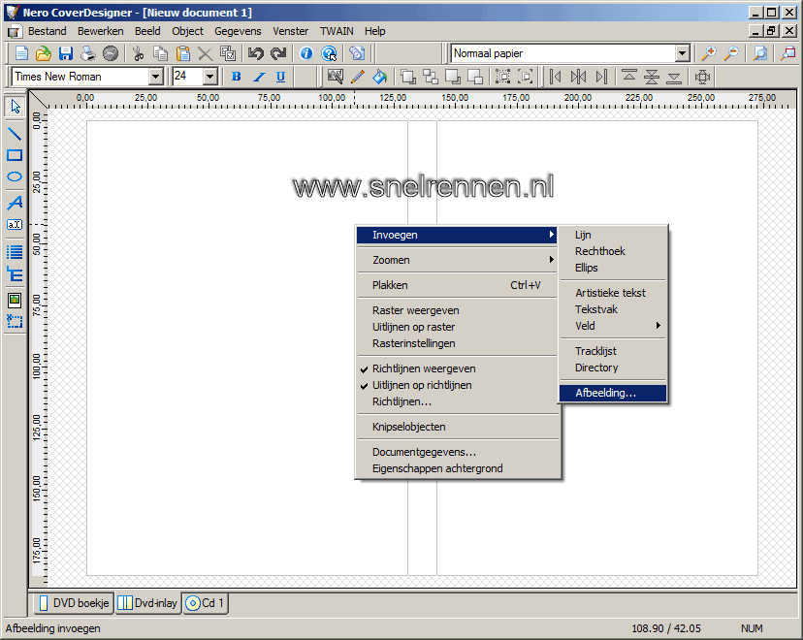The height and width of the screenshot is (640, 803).
Task: Select the Artistic text tool
Action: 15,204
